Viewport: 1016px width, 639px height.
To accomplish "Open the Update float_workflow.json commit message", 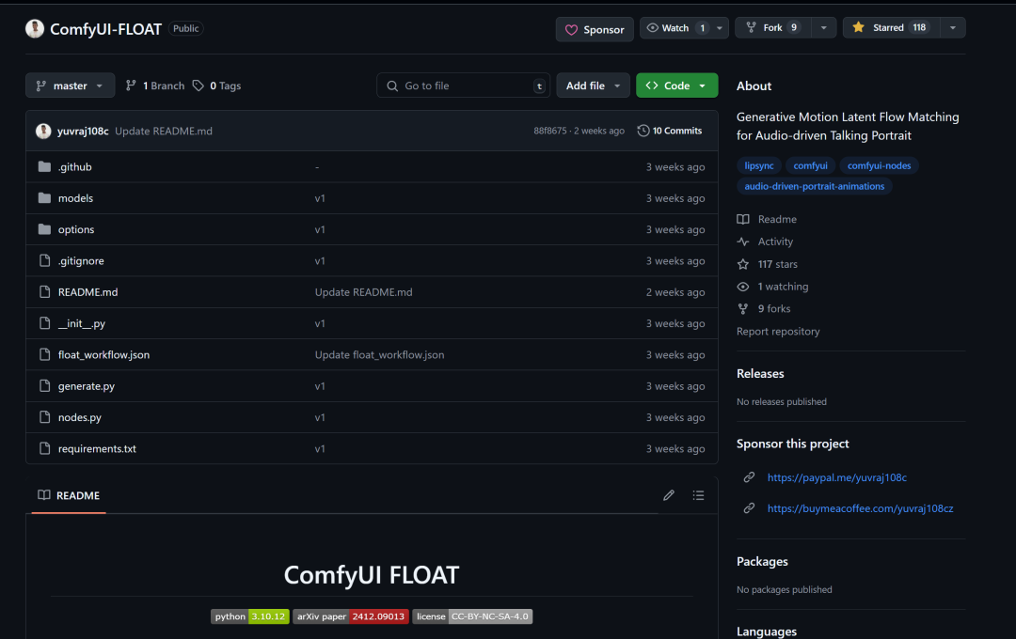I will [x=380, y=355].
